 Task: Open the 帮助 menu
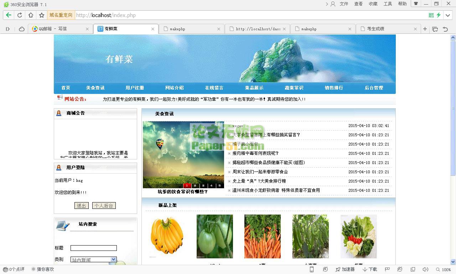402,4
